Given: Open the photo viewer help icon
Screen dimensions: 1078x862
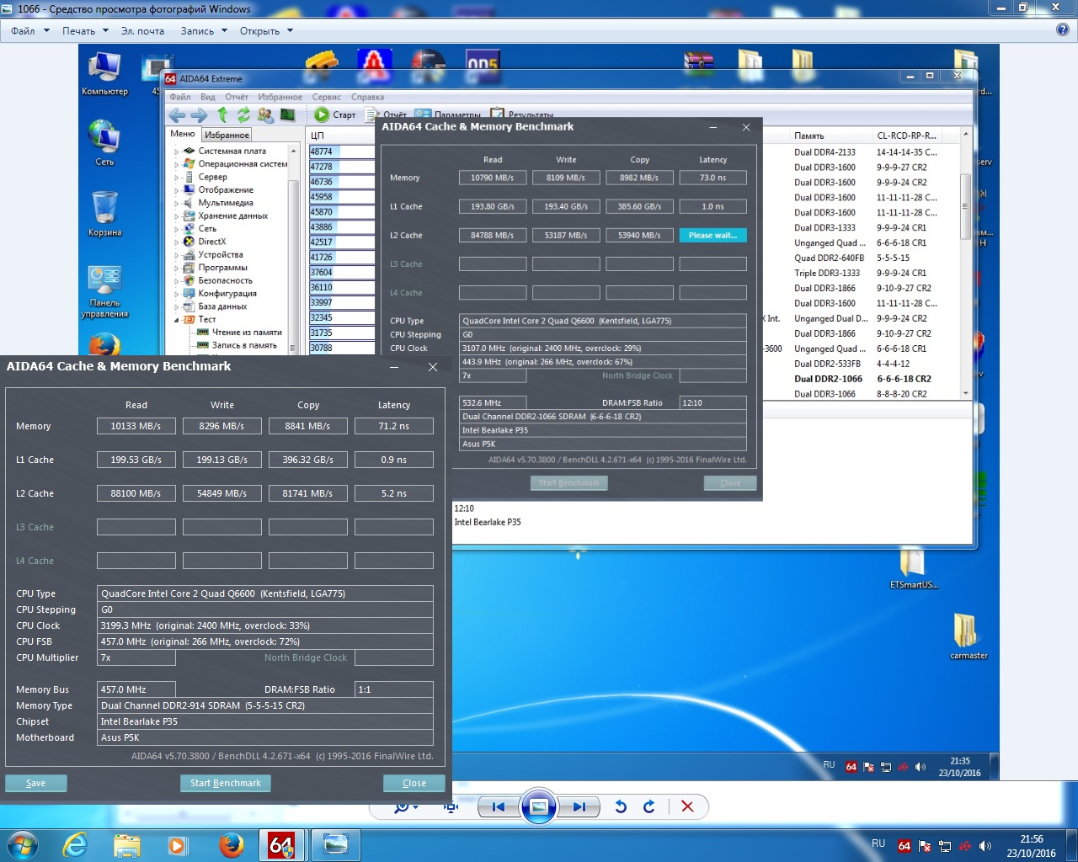Looking at the screenshot, I should pyautogui.click(x=1063, y=30).
